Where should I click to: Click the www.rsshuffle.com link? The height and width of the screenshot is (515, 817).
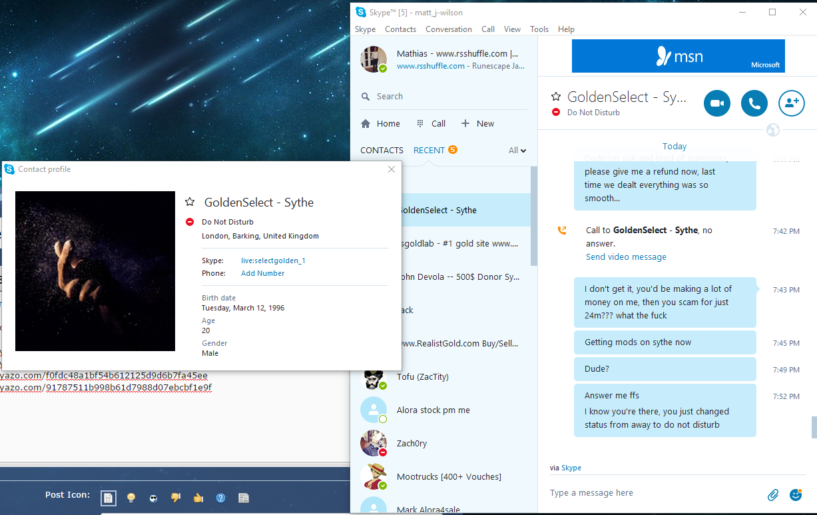click(431, 66)
